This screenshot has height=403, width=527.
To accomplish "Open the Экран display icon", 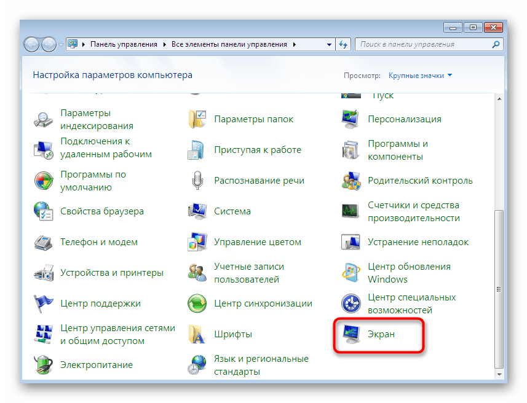I will [351, 334].
